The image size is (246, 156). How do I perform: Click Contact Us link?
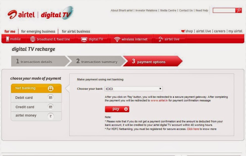click(x=186, y=10)
